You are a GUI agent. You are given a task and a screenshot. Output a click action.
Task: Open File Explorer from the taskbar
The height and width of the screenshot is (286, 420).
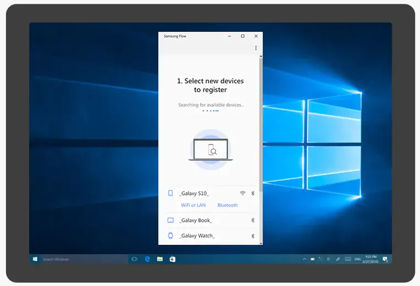[x=160, y=259]
